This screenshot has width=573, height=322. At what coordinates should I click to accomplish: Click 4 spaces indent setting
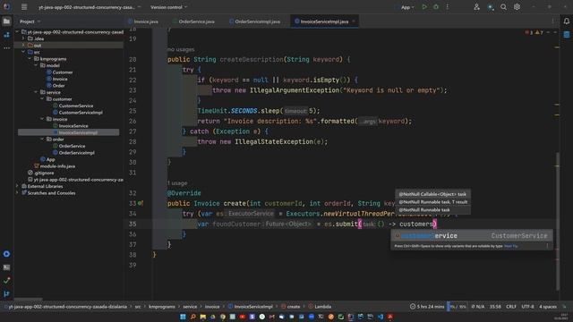click(x=547, y=307)
